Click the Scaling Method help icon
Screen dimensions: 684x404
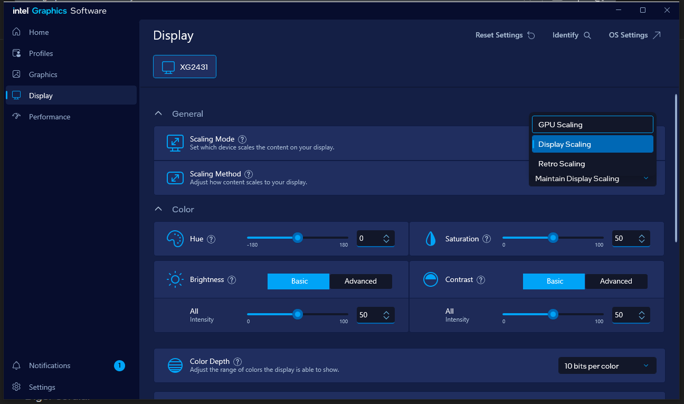pyautogui.click(x=249, y=174)
